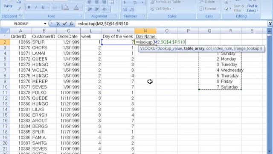Click the Format Painter brush icon

coord(19,9)
